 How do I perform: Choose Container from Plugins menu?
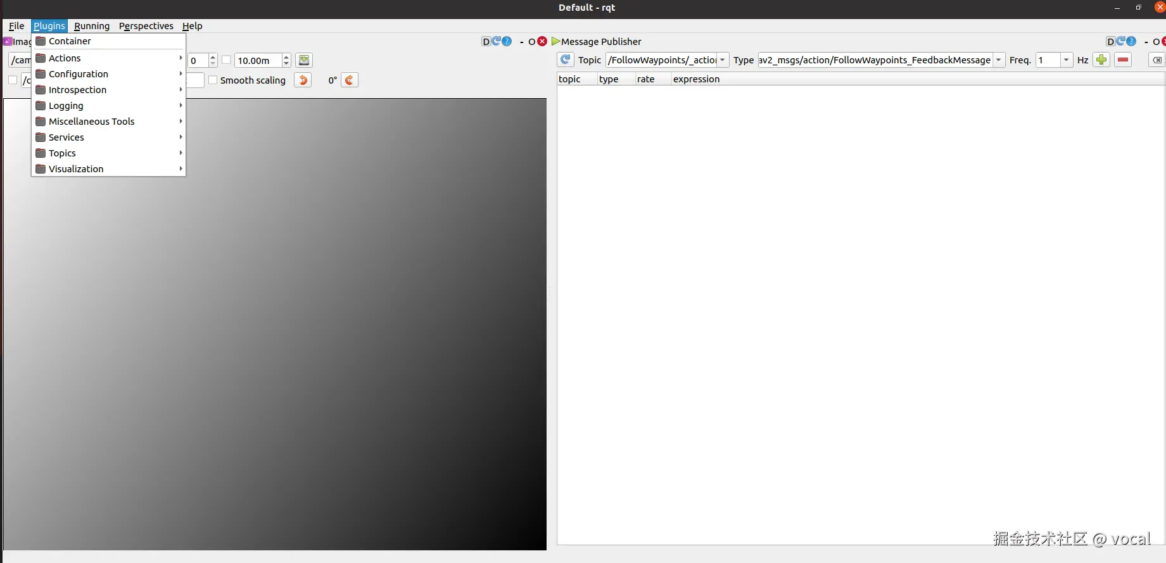tap(108, 41)
